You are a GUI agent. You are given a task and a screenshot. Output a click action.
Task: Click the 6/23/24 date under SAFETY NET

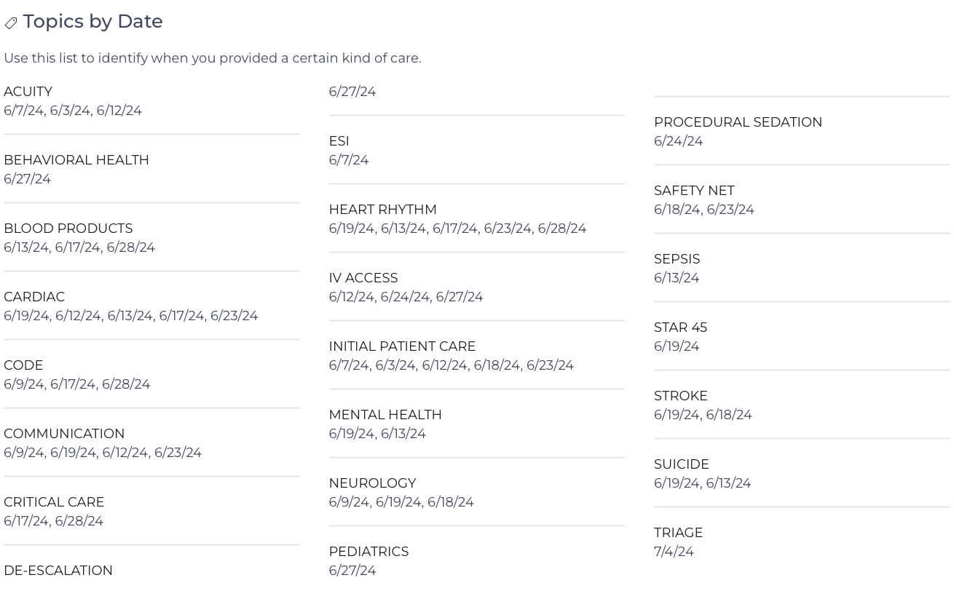[730, 210]
